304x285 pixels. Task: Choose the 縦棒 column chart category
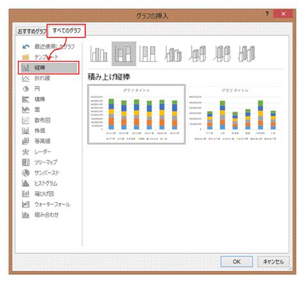click(49, 68)
